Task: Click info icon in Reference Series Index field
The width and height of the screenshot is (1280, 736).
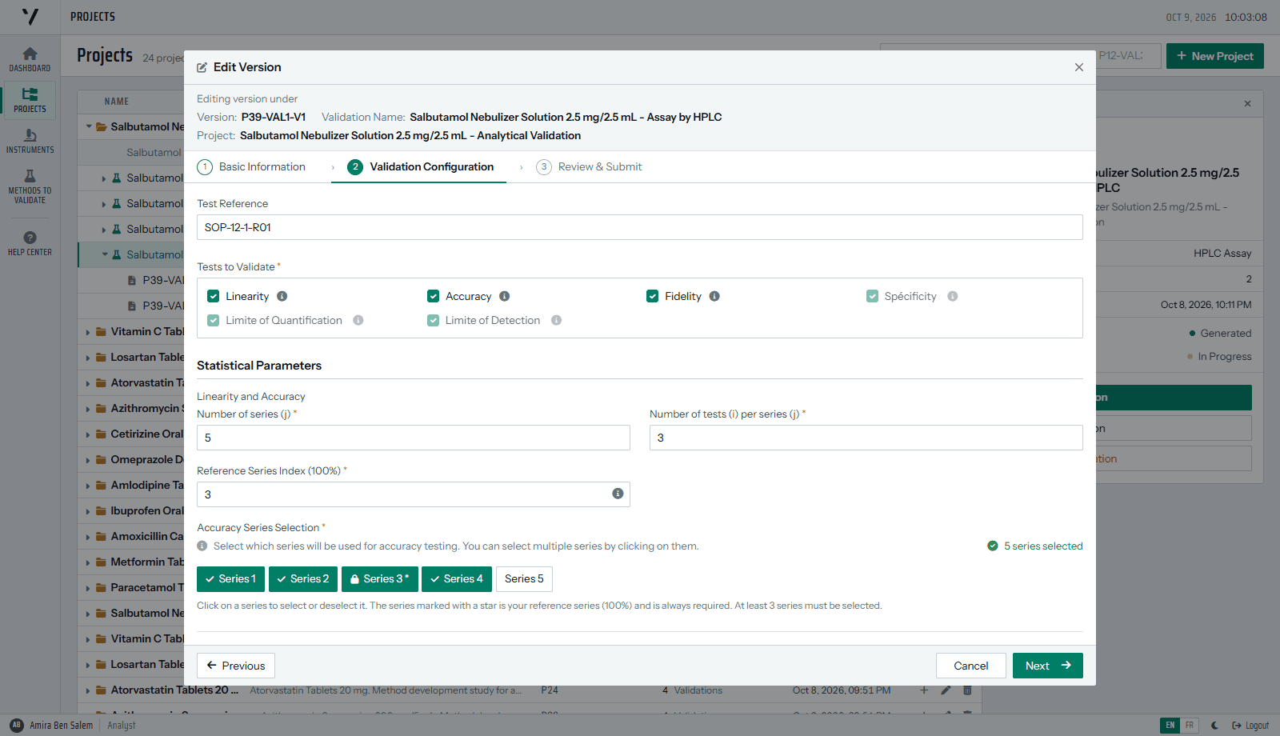Action: [x=618, y=494]
